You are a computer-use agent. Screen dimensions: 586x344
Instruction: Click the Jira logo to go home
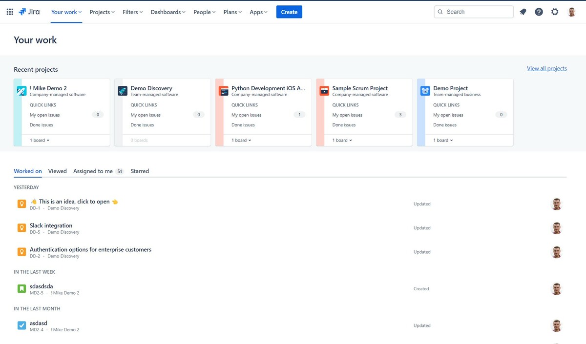[x=28, y=12]
